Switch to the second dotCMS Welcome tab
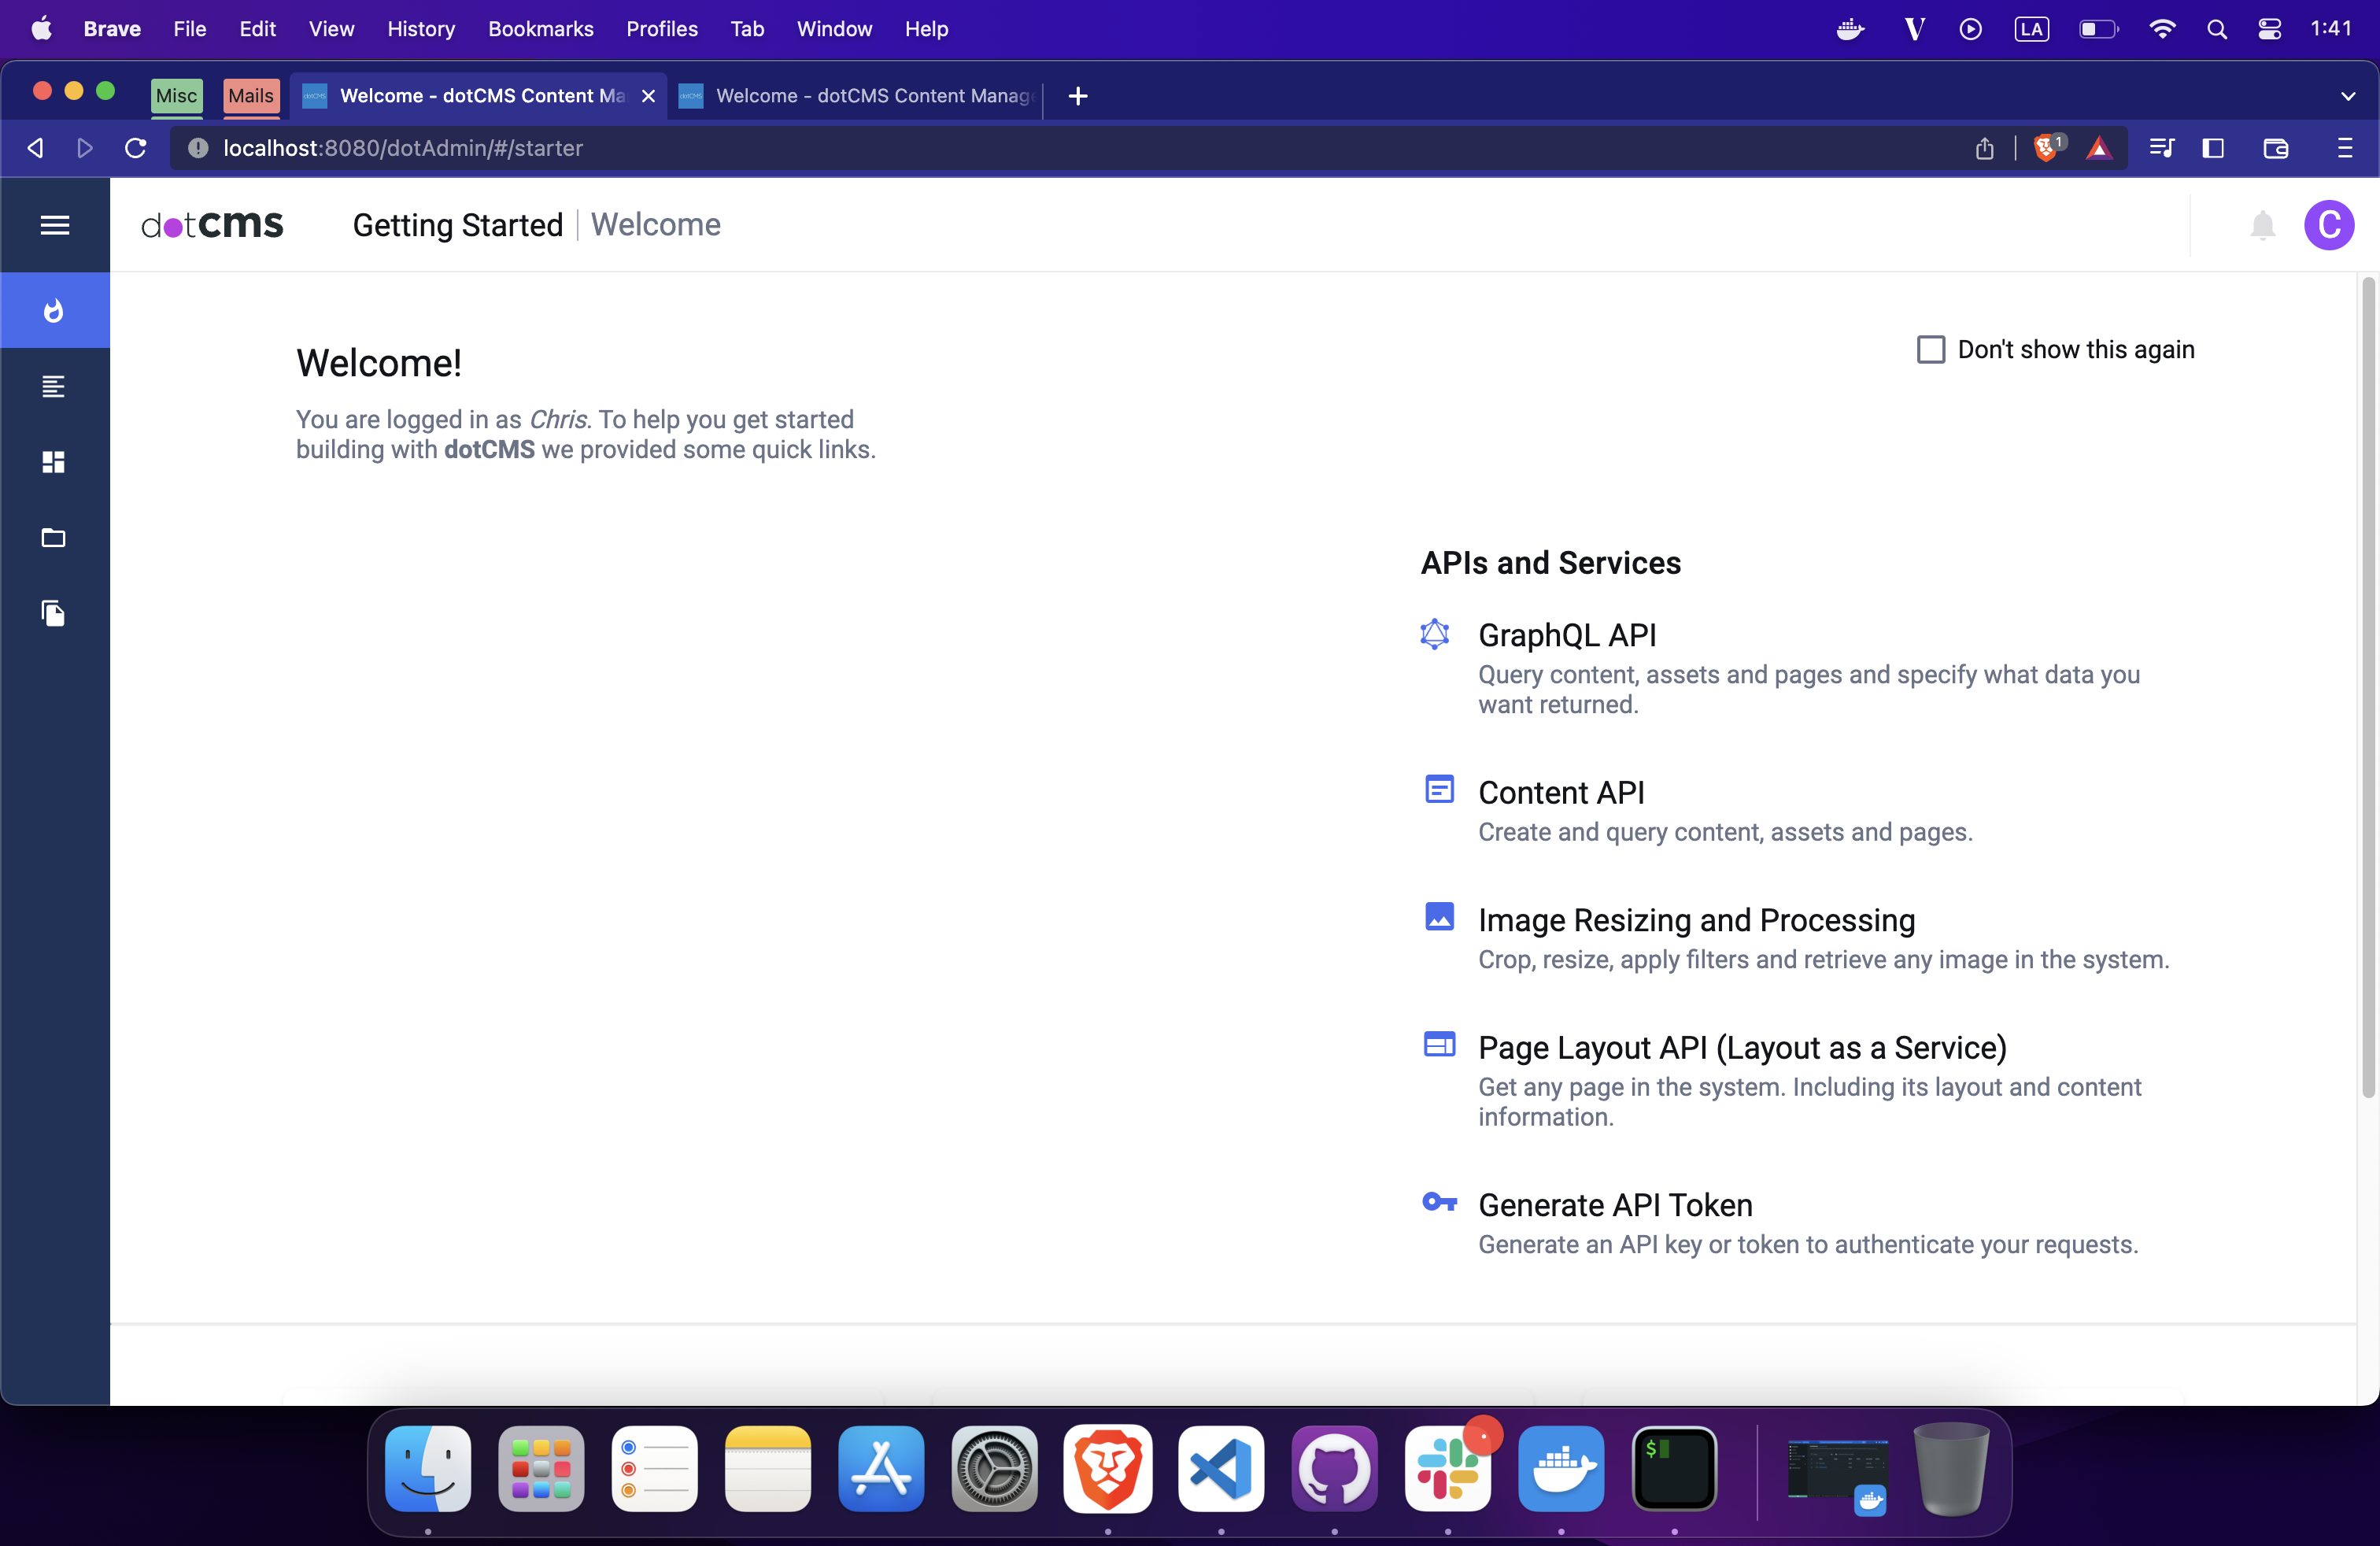Screen dimensions: 2380x1546 855,96
